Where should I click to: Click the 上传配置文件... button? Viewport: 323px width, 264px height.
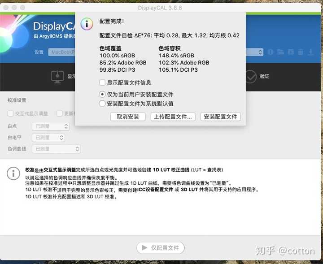click(173, 117)
